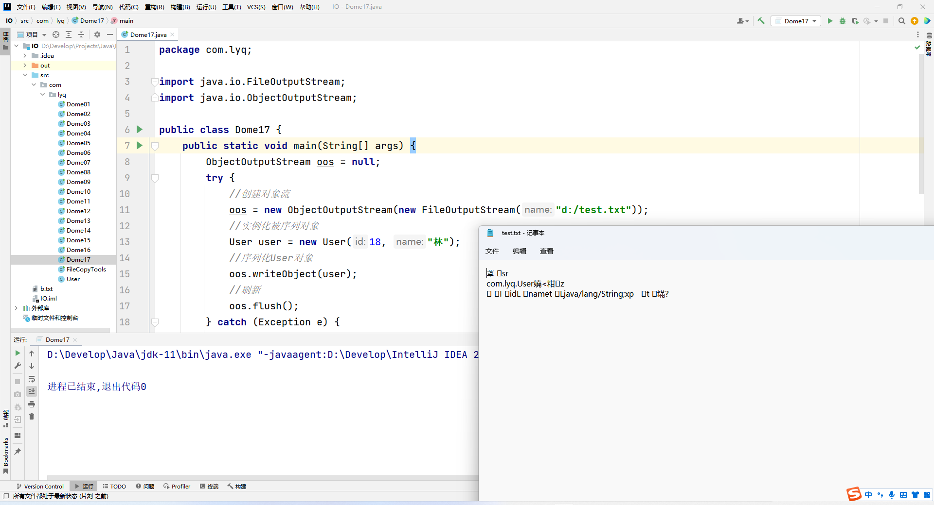Open run configuration wrench in Run panel
Viewport: 934px width, 505px height.
coord(18,366)
